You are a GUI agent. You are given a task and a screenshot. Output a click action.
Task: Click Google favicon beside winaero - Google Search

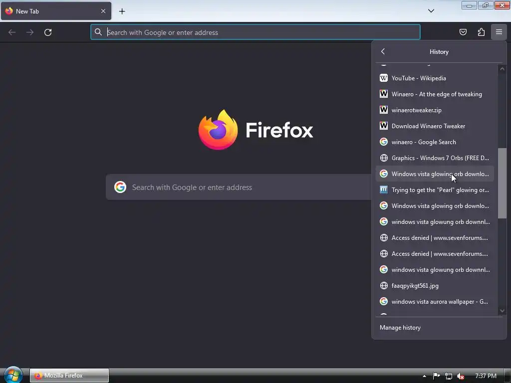384,142
